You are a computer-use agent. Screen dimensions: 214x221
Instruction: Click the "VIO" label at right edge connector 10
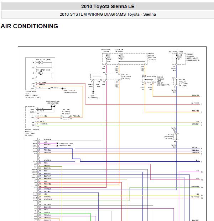tap(198, 171)
